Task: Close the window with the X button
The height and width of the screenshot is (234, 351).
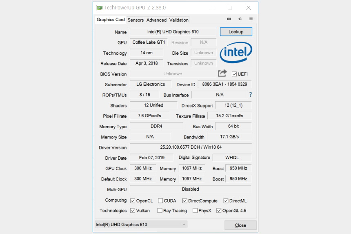Action: pyautogui.click(x=249, y=8)
